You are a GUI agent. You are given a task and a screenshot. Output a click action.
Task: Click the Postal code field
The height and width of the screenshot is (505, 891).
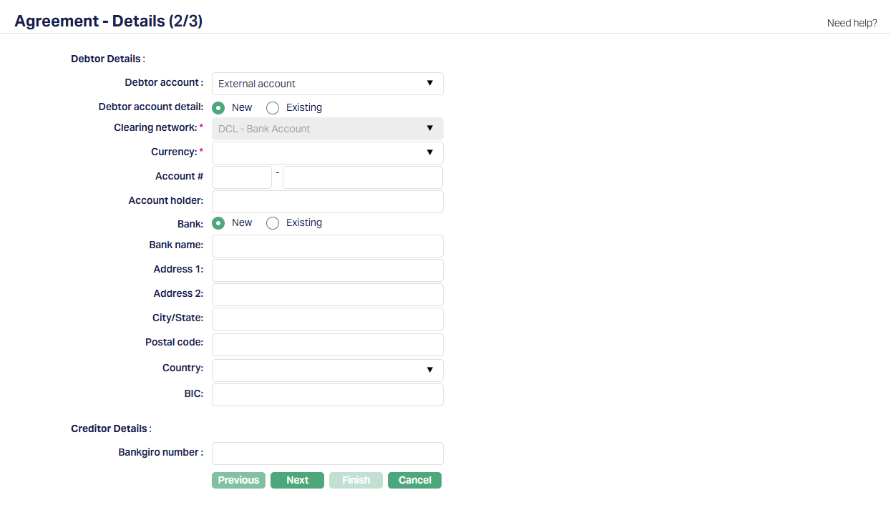point(327,345)
